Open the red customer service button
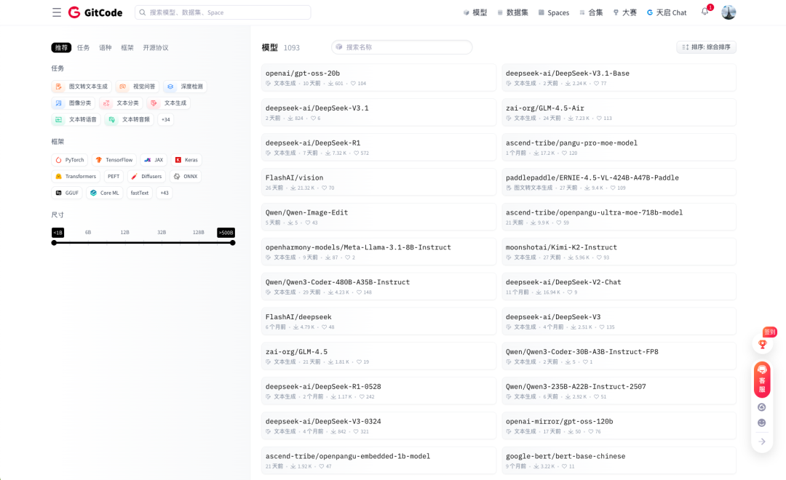The image size is (786, 480). [x=762, y=380]
